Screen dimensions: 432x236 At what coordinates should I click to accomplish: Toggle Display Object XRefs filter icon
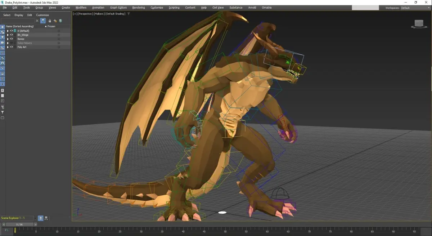click(3, 63)
